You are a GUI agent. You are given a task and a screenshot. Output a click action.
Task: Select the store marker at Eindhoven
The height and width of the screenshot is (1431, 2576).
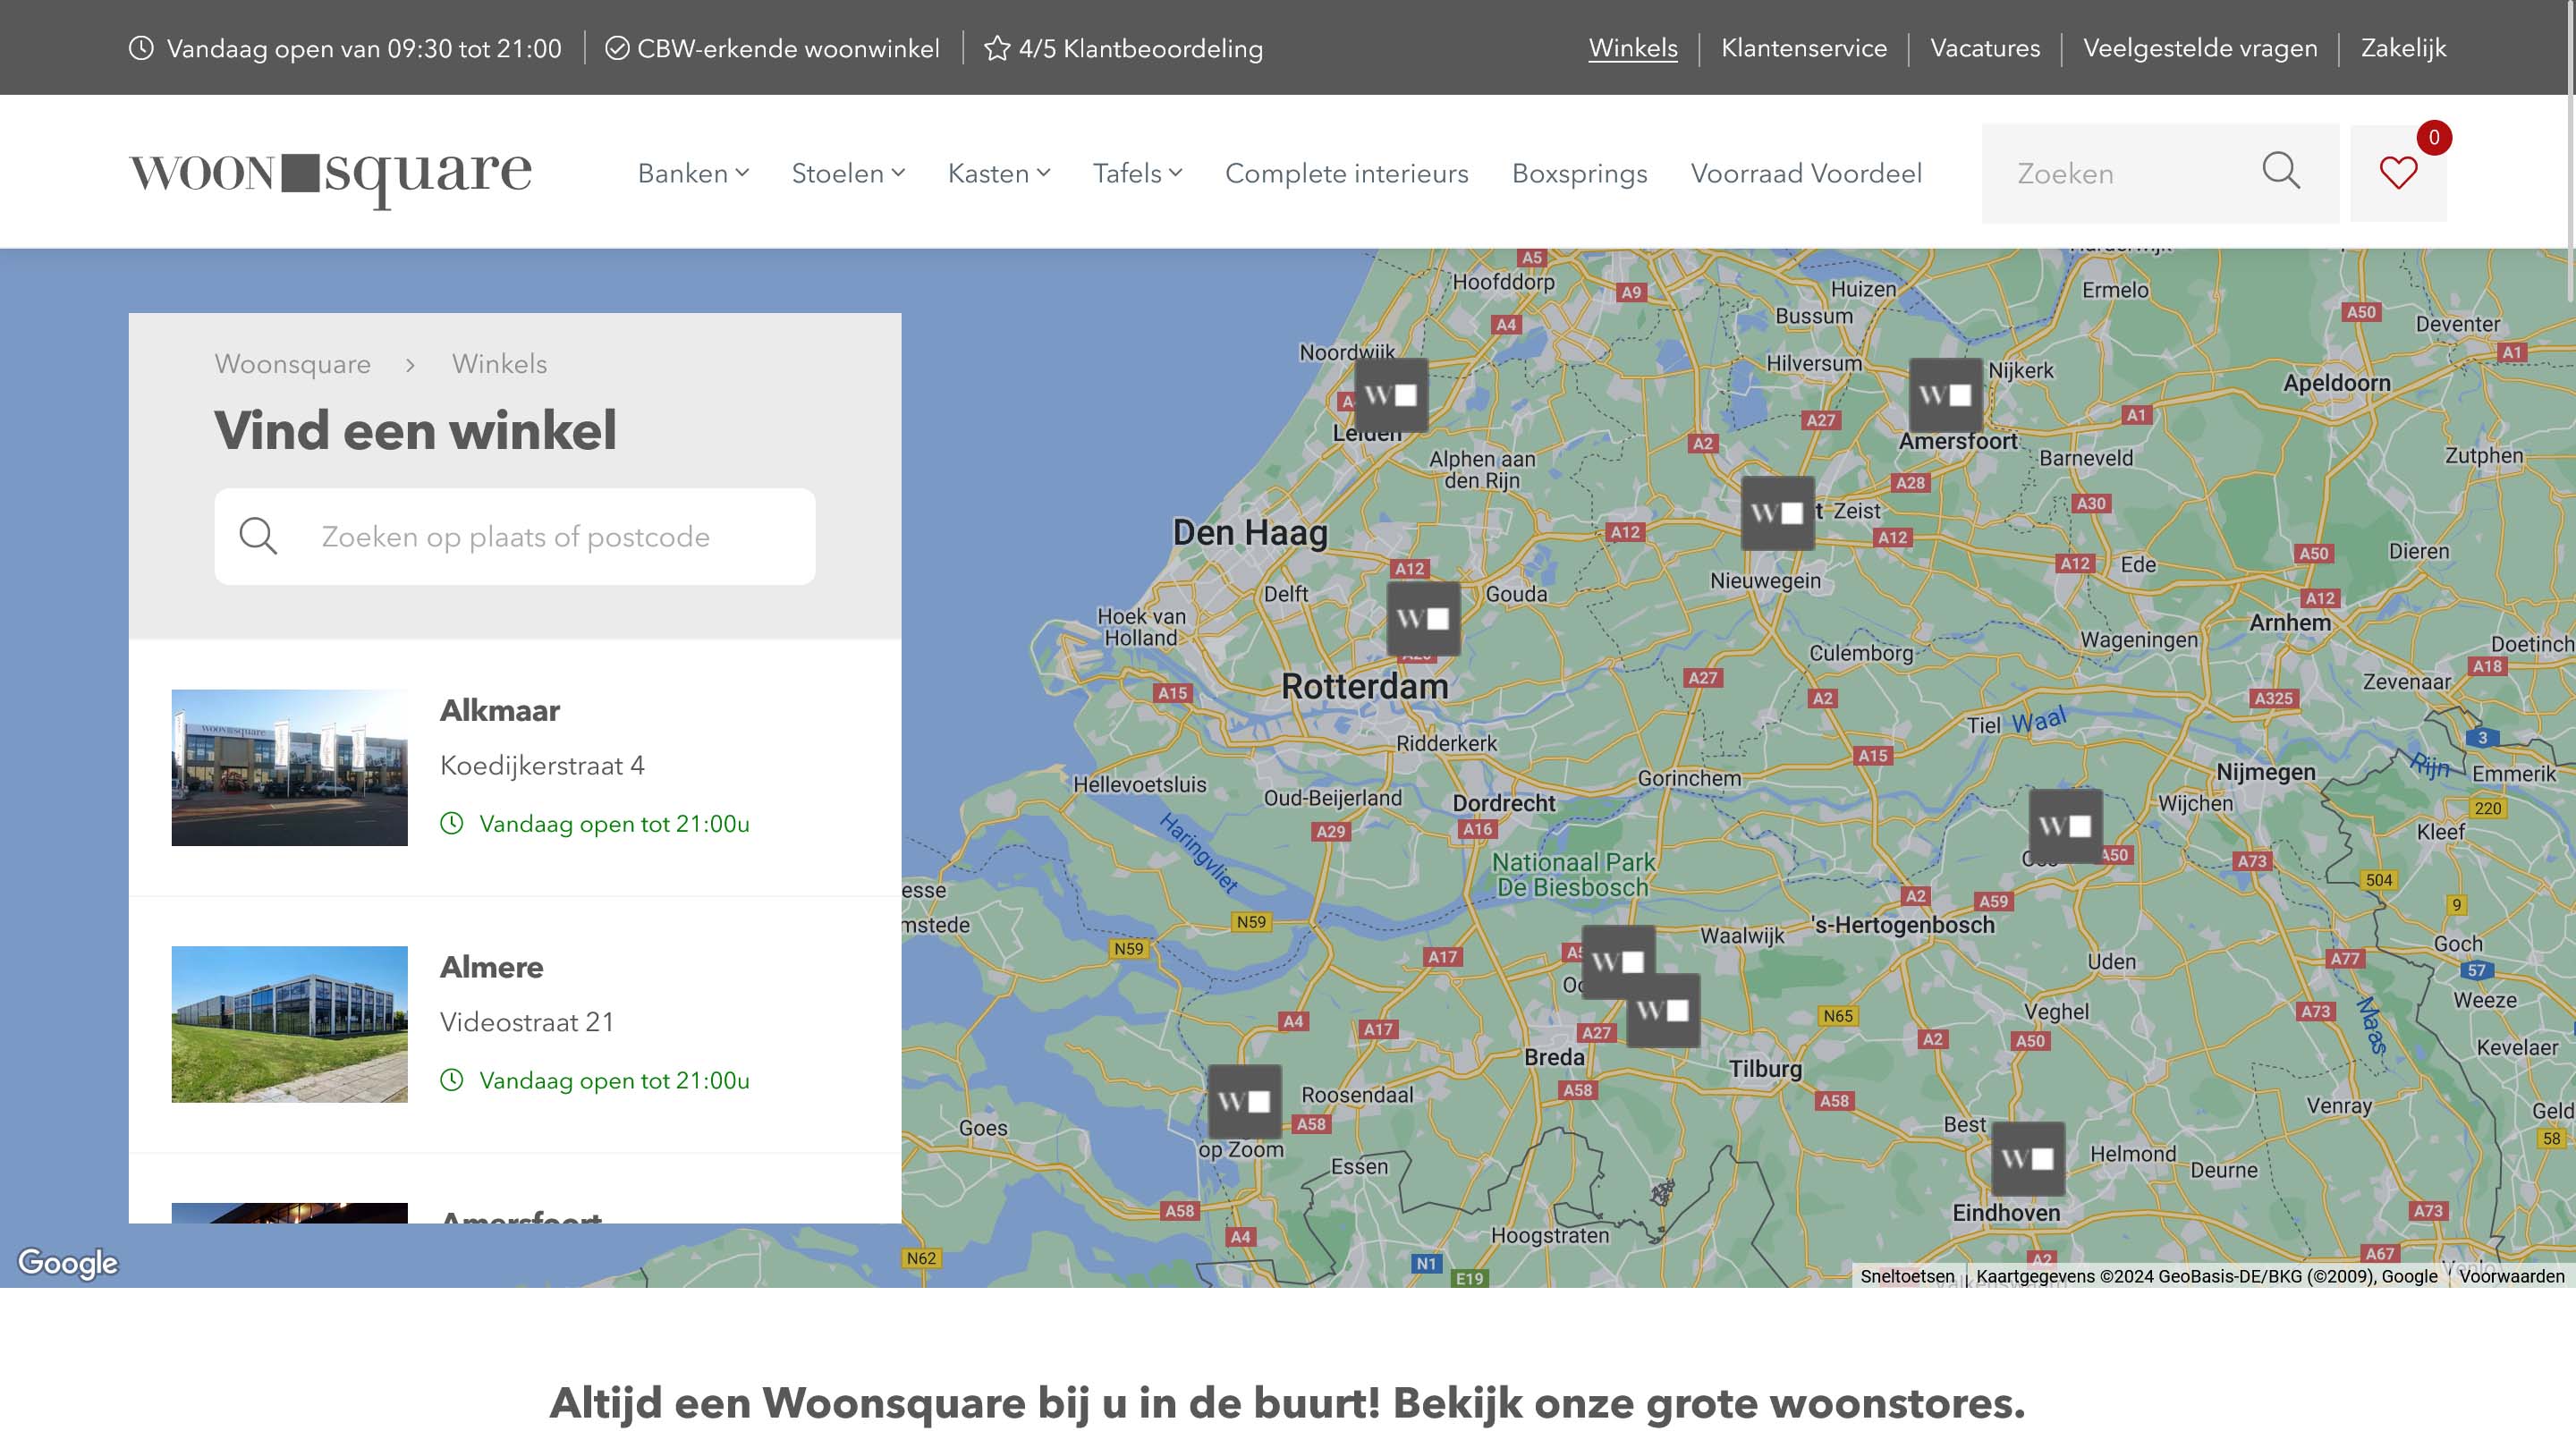(2028, 1158)
